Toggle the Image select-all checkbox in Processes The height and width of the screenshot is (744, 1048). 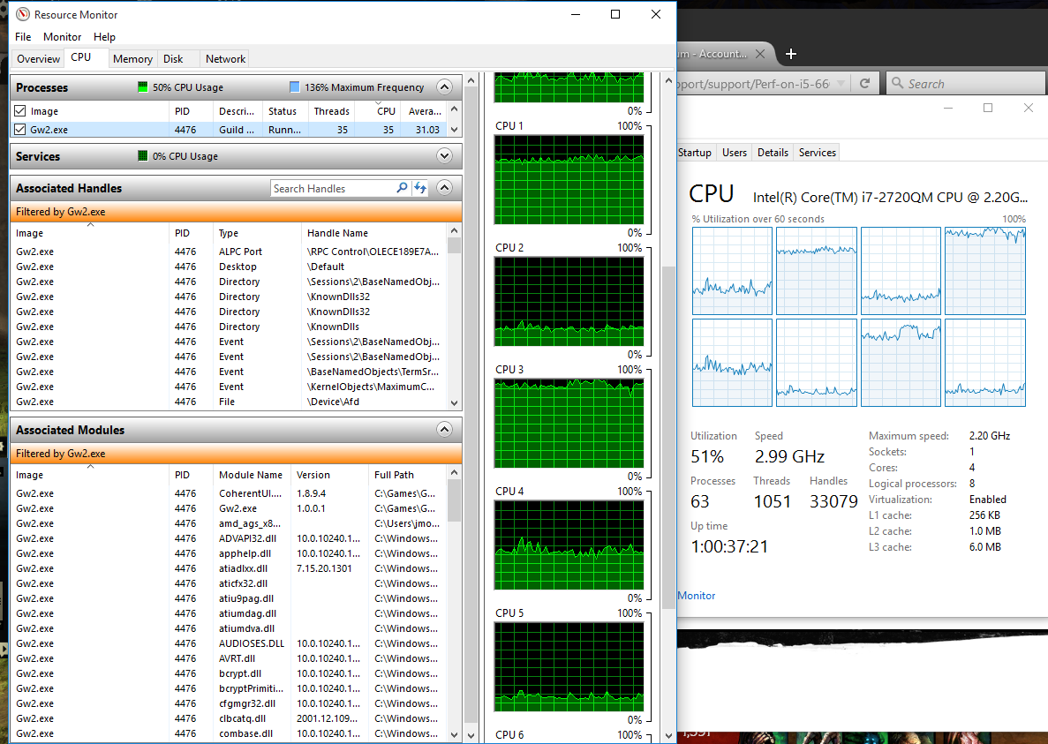[x=20, y=111]
